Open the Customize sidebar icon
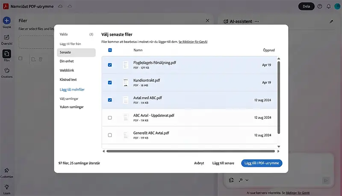Viewport: 342px width, 196px height. pyautogui.click(x=7, y=170)
